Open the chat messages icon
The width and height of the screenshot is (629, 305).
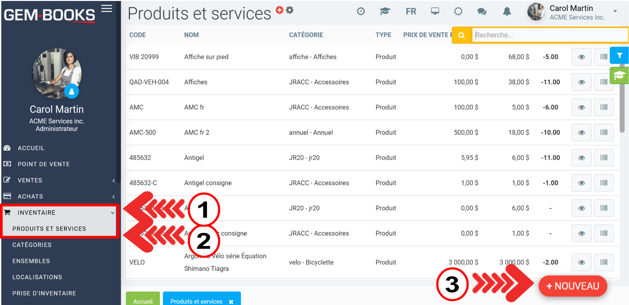(482, 12)
